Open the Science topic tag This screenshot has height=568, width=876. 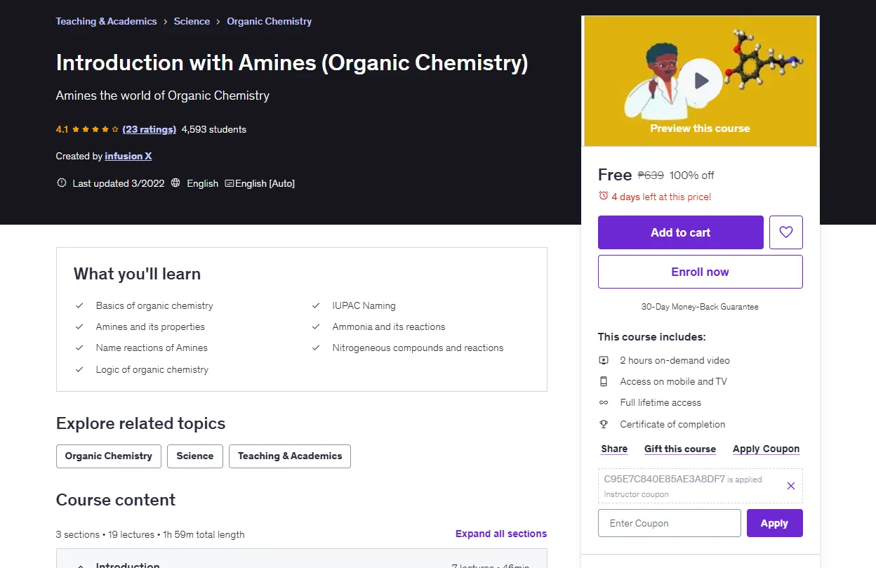pyautogui.click(x=195, y=456)
